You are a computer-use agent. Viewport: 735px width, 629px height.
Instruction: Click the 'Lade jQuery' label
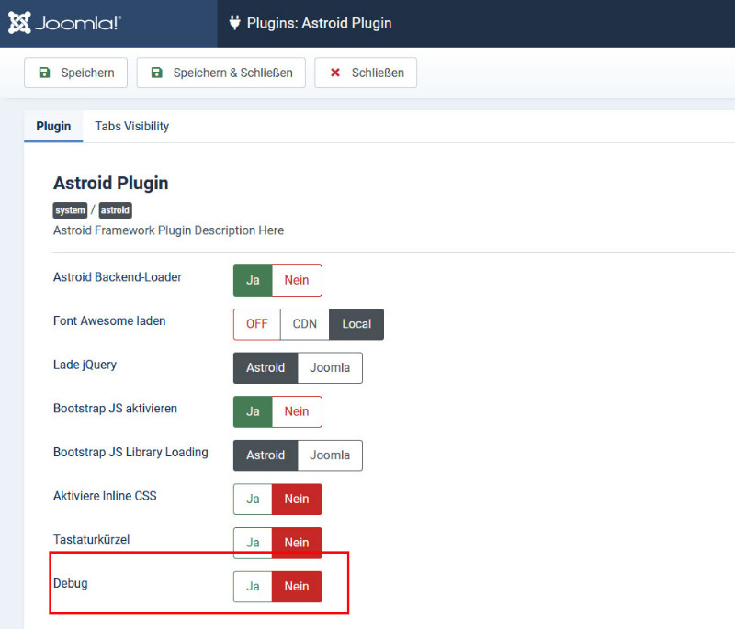click(x=85, y=365)
